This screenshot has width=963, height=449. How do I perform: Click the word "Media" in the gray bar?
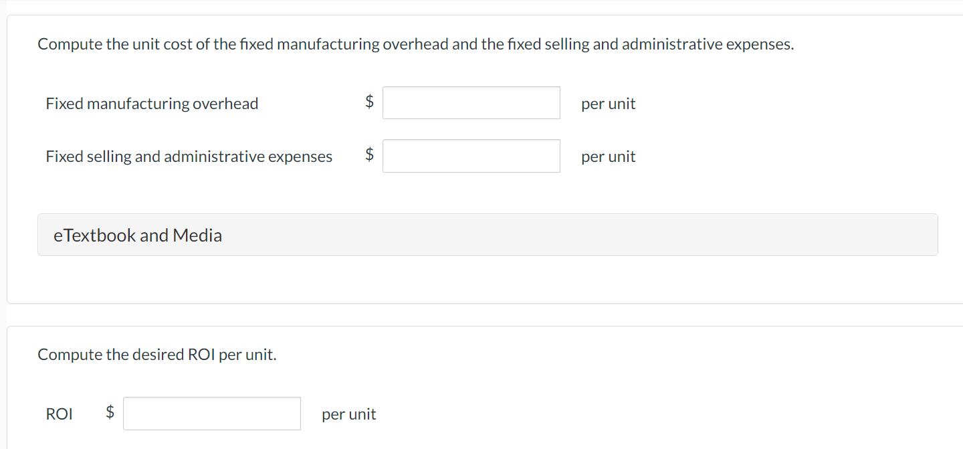[197, 236]
